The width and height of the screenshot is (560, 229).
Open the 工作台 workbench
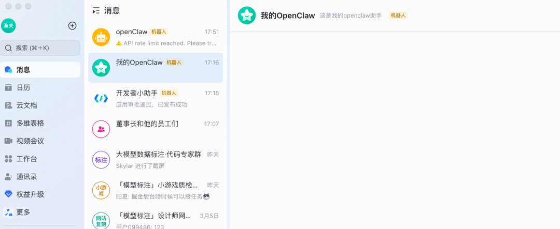pyautogui.click(x=40, y=159)
